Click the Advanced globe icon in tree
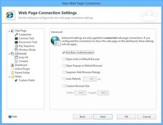Screen dimensions: 163x125 [12, 54]
